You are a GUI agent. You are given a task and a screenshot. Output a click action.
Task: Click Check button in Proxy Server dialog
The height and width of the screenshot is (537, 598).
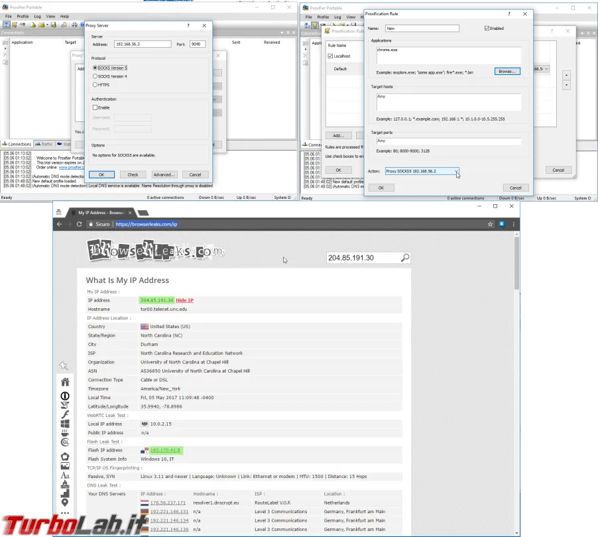point(133,174)
